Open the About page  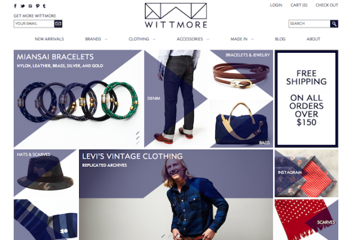pyautogui.click(x=313, y=39)
